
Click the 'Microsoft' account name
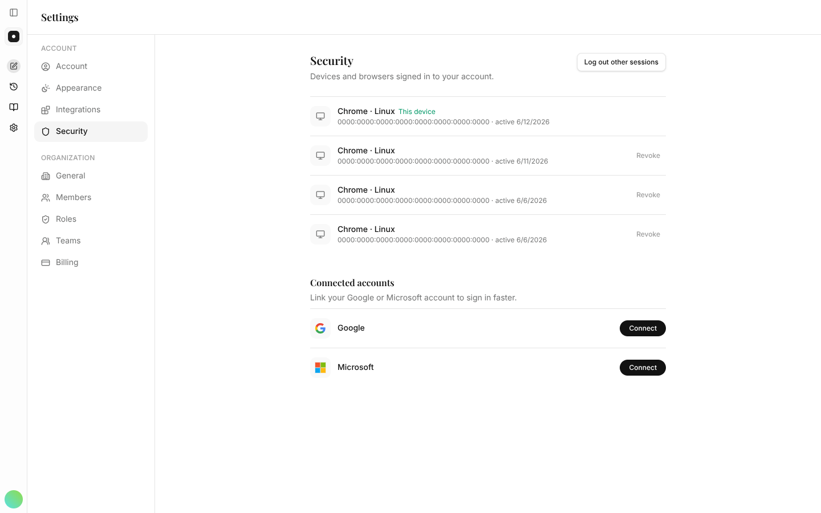pyautogui.click(x=356, y=367)
